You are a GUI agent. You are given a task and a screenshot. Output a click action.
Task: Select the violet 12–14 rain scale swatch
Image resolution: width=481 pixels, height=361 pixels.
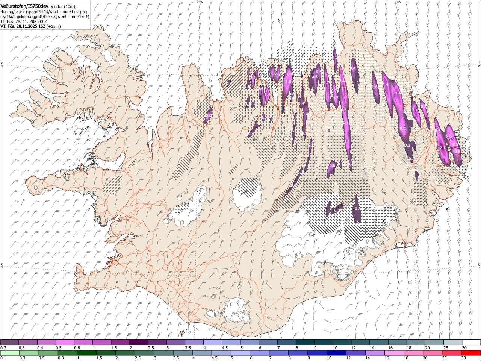pos(355,353)
